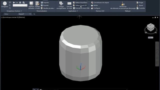Click the Importer customization button

[45, 2]
